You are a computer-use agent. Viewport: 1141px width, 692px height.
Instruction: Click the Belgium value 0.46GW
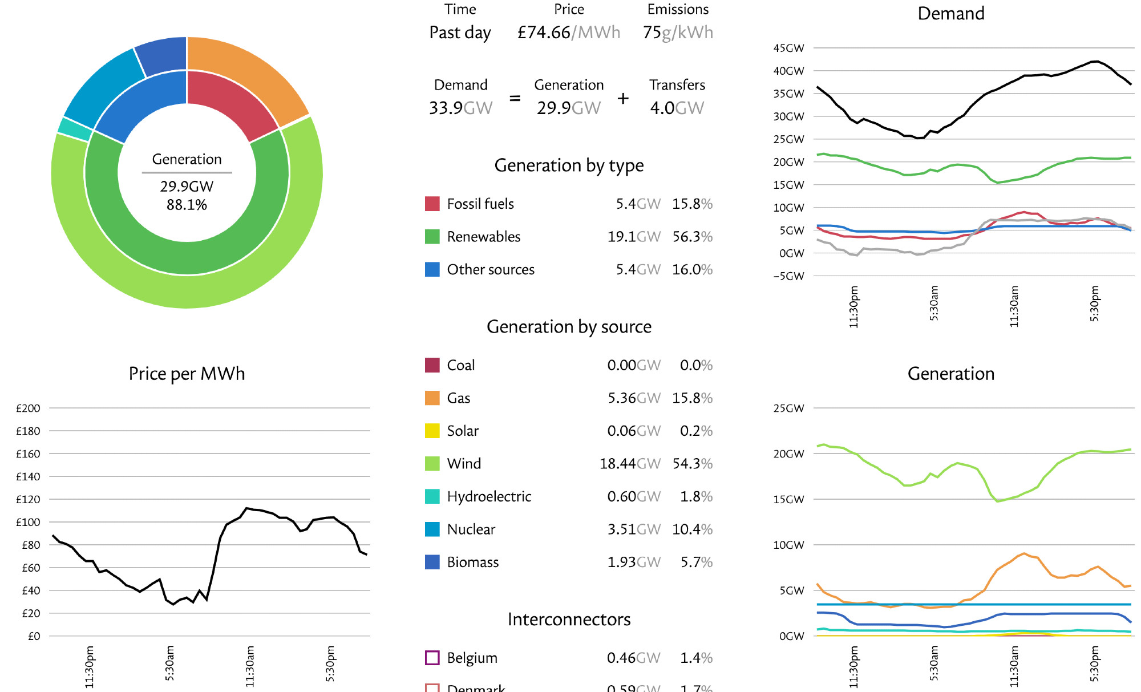pyautogui.click(x=634, y=658)
